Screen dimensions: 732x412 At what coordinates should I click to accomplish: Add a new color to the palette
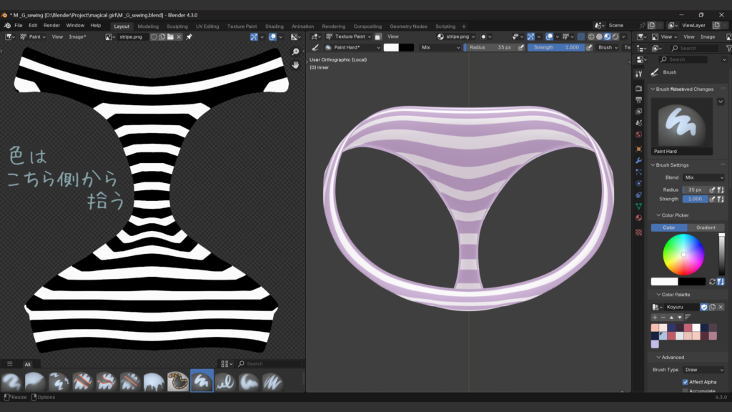(655, 317)
